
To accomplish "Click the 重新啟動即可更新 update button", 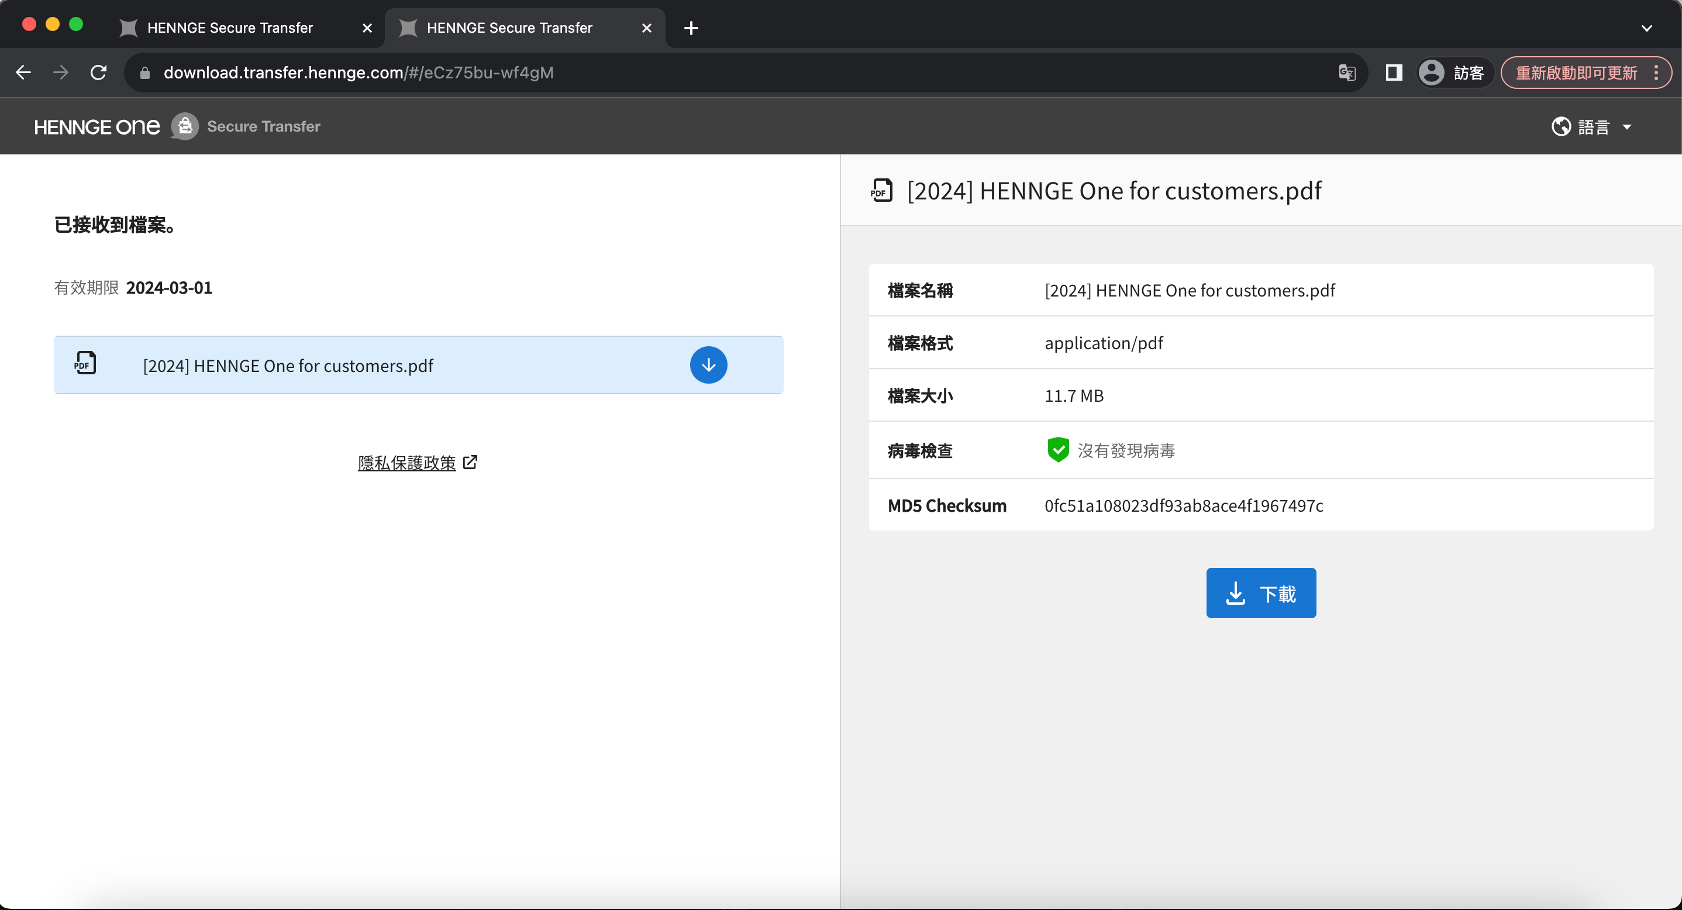I will [x=1576, y=73].
